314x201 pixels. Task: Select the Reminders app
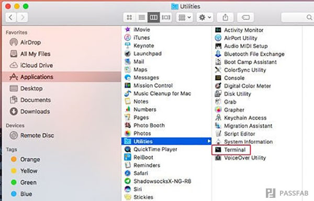point(142,165)
